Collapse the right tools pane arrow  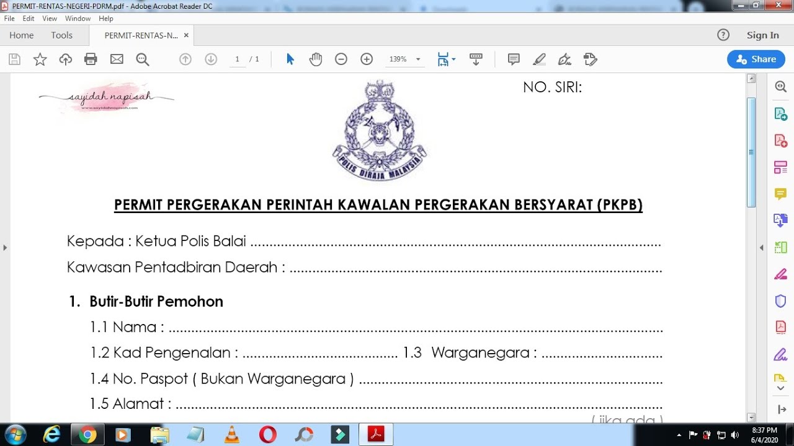(762, 248)
